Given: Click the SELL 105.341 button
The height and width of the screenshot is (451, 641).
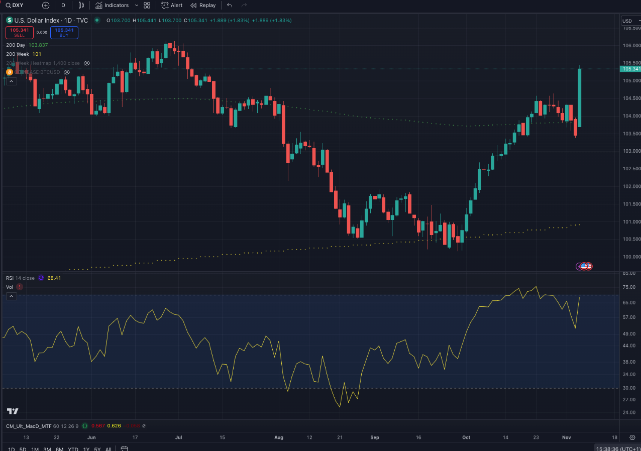Looking at the screenshot, I should click(20, 33).
